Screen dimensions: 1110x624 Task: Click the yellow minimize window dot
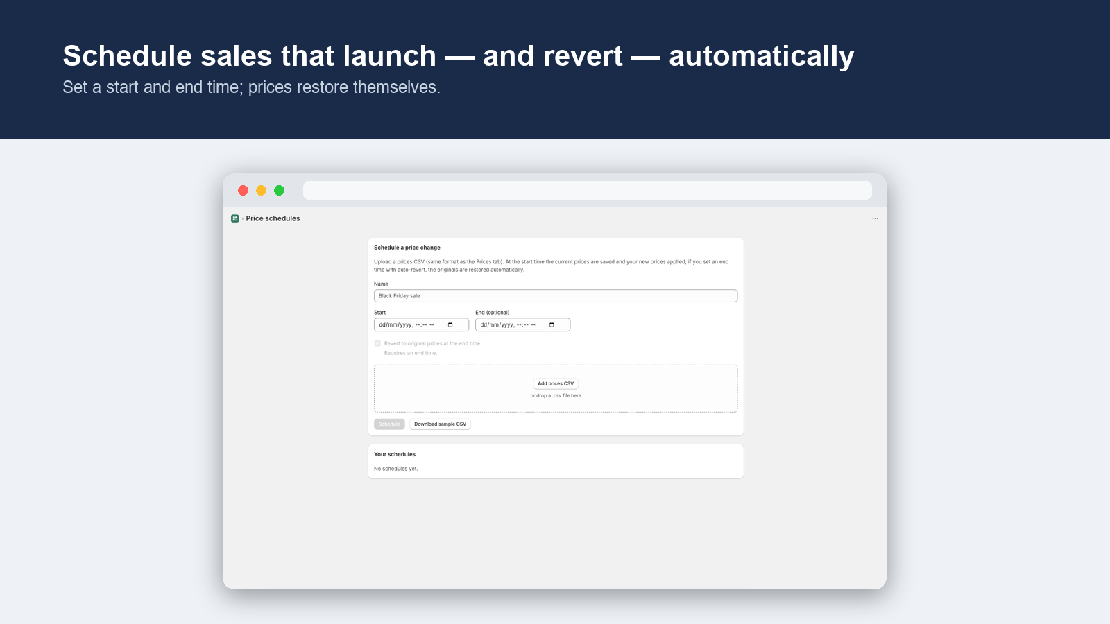tap(261, 190)
